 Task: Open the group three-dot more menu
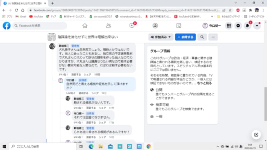(x=213, y=37)
